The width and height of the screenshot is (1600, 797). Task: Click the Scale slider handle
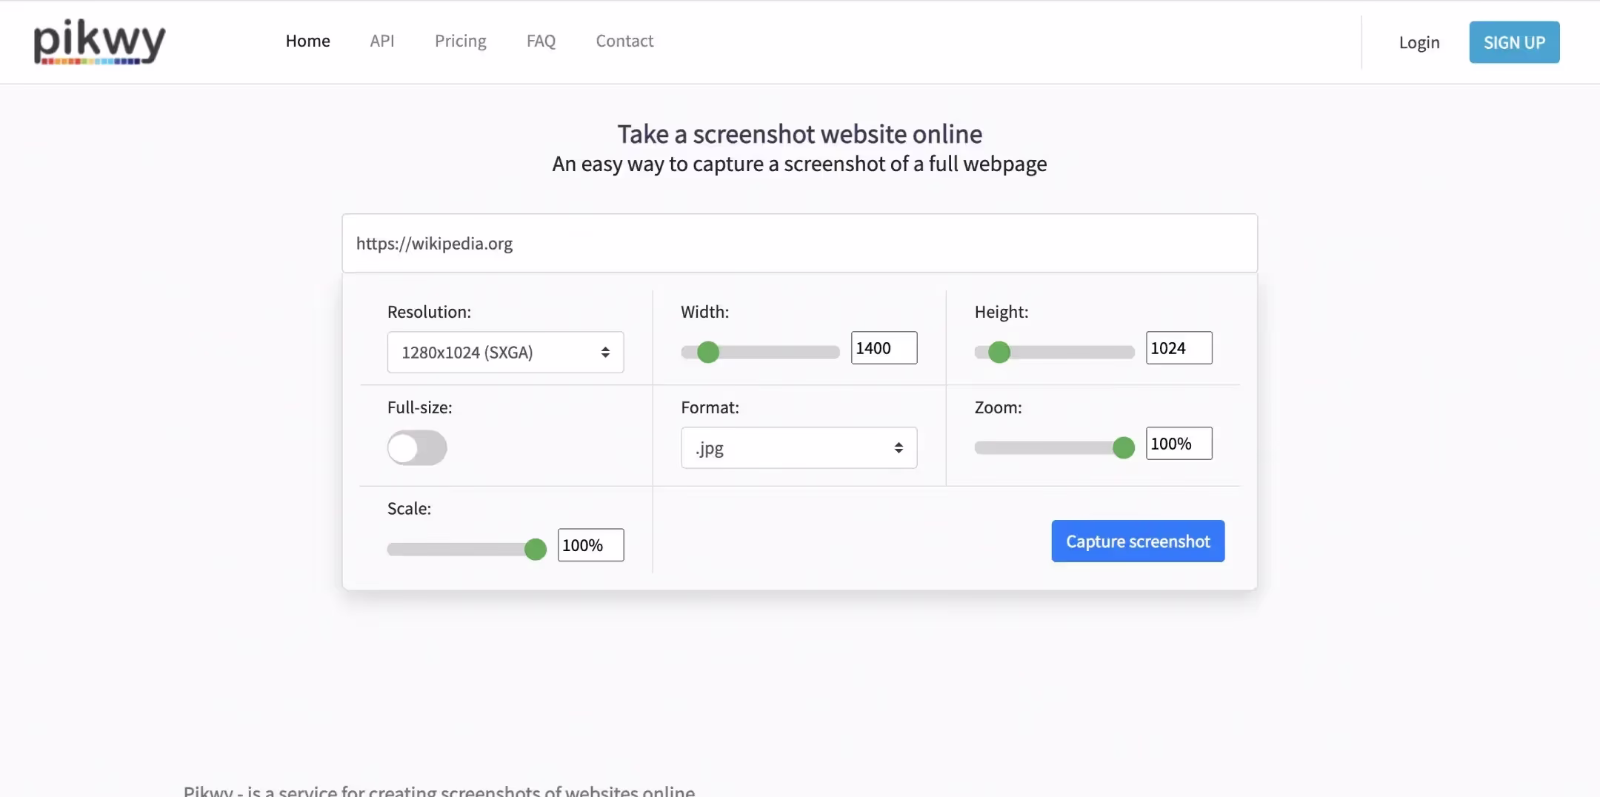pos(535,550)
